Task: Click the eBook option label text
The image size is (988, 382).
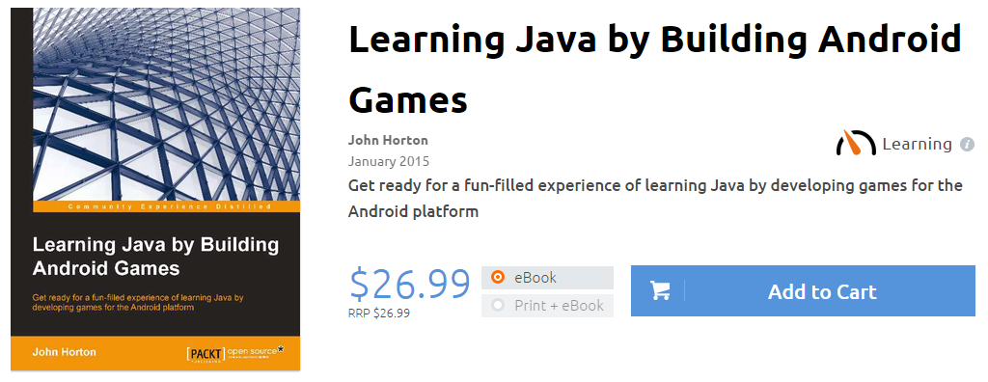Action: [535, 278]
